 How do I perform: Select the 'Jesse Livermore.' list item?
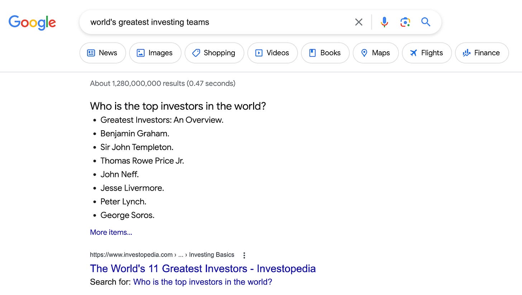[132, 188]
